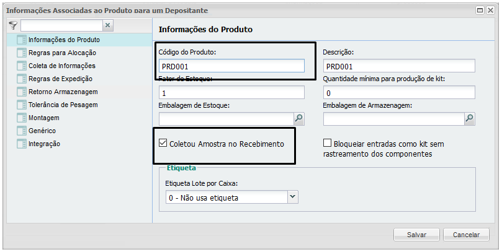Click the Coleta de Informações list icon
Viewport: 502px width, 252px height.
21,66
